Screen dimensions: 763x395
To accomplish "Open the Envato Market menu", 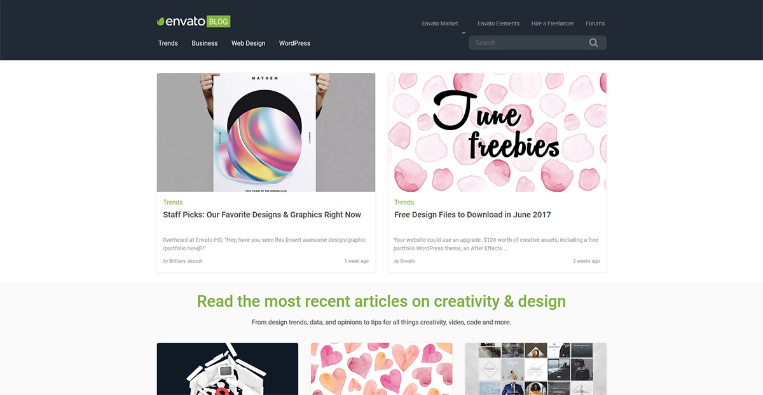I will click(440, 23).
